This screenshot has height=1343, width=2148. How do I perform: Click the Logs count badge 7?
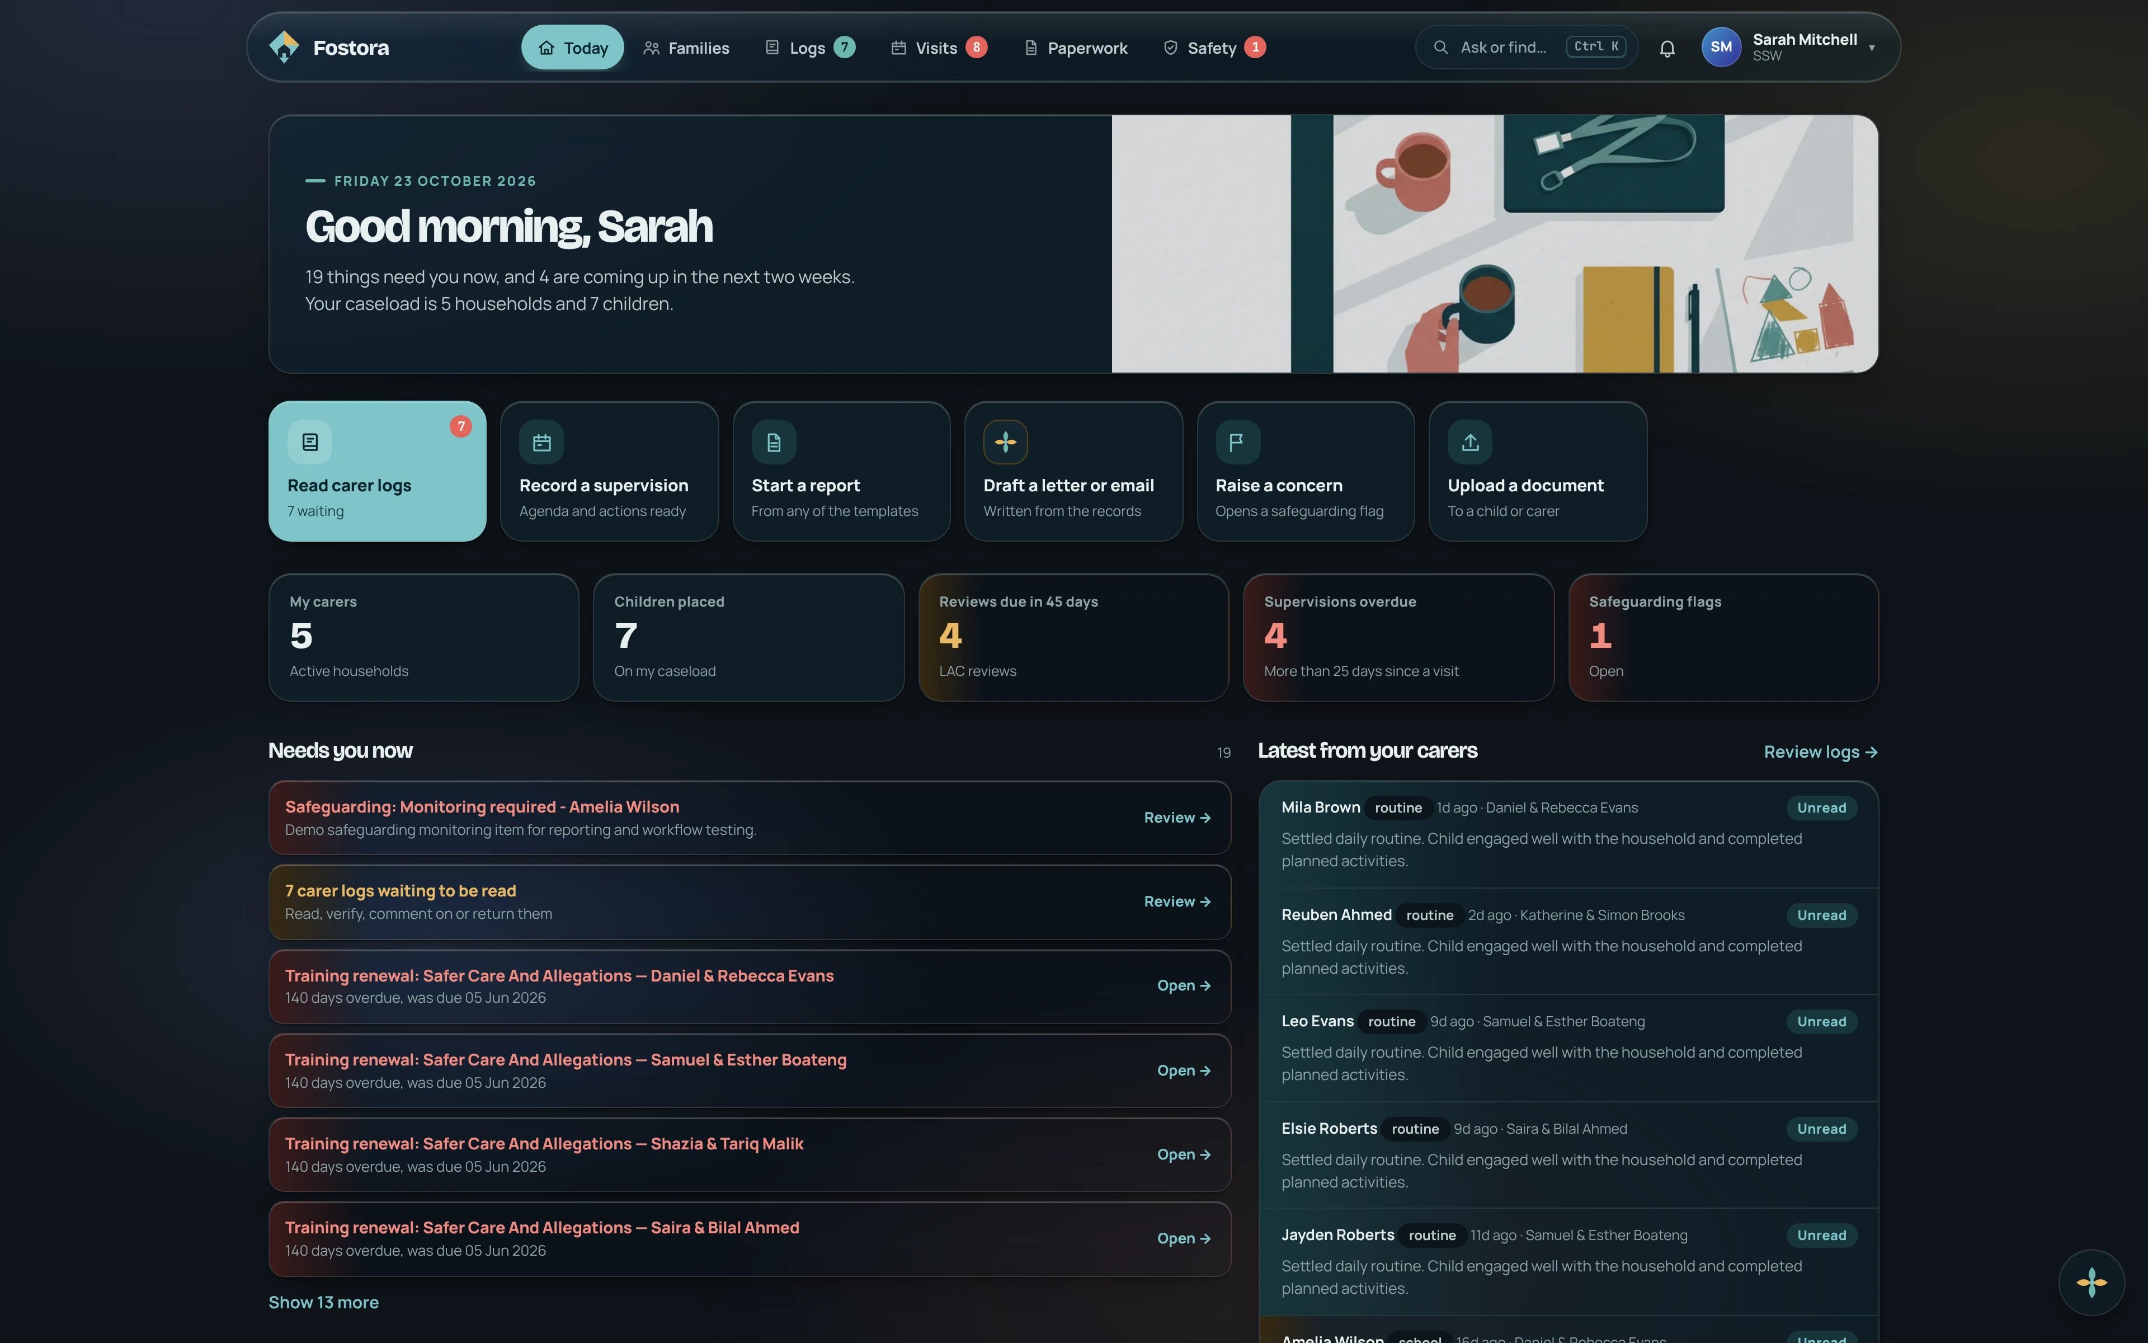[x=844, y=47]
